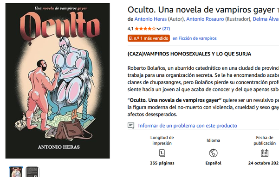Click 'Informar de un problema con este producto'
This screenshot has width=279, height=177.
tap(188, 126)
